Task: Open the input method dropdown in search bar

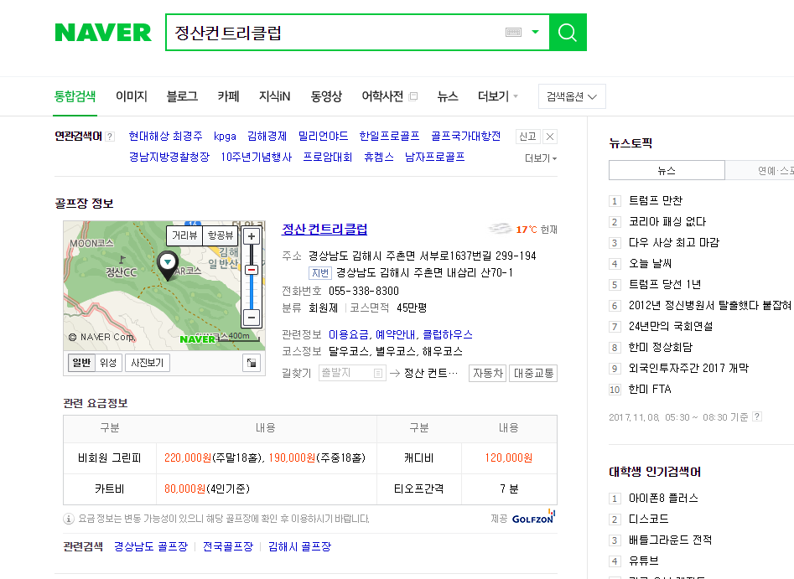Action: point(534,32)
